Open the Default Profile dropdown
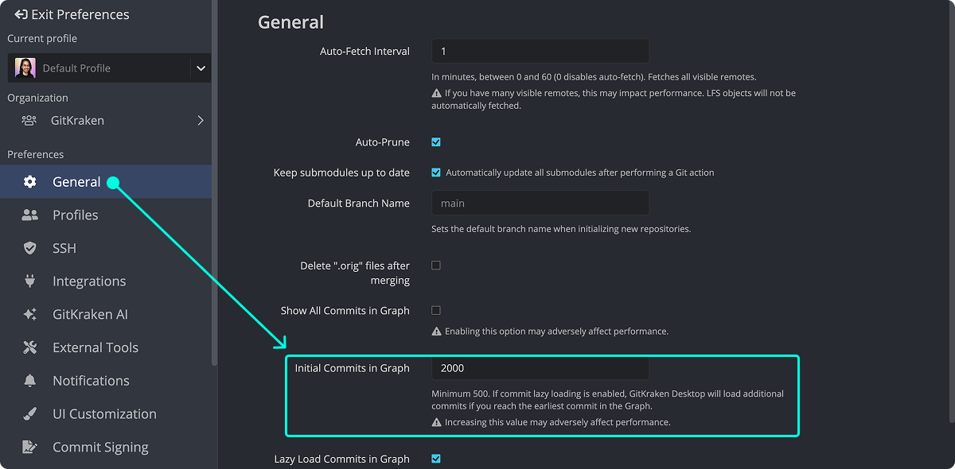955x469 pixels. pyautogui.click(x=110, y=68)
